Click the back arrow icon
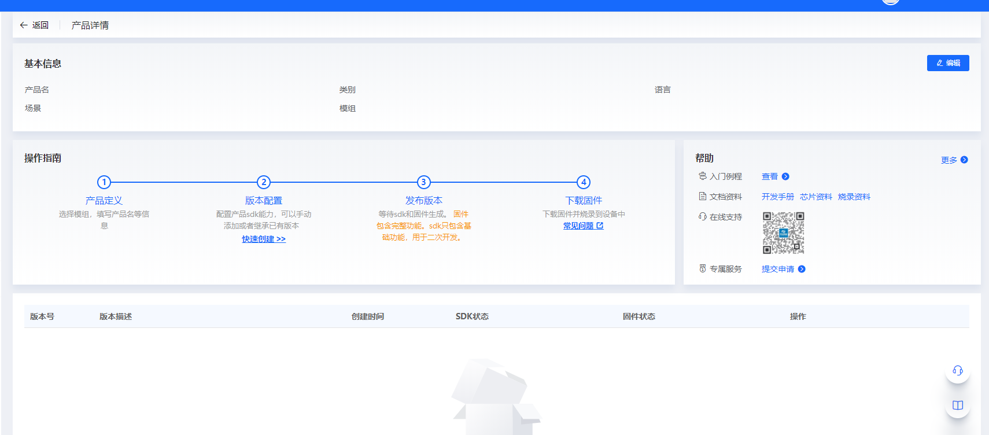This screenshot has width=989, height=435. click(24, 25)
